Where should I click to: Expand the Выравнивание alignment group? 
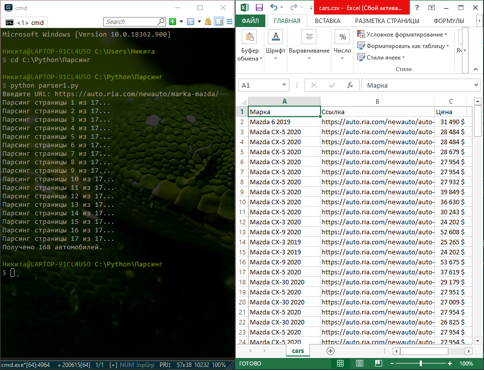pos(309,45)
